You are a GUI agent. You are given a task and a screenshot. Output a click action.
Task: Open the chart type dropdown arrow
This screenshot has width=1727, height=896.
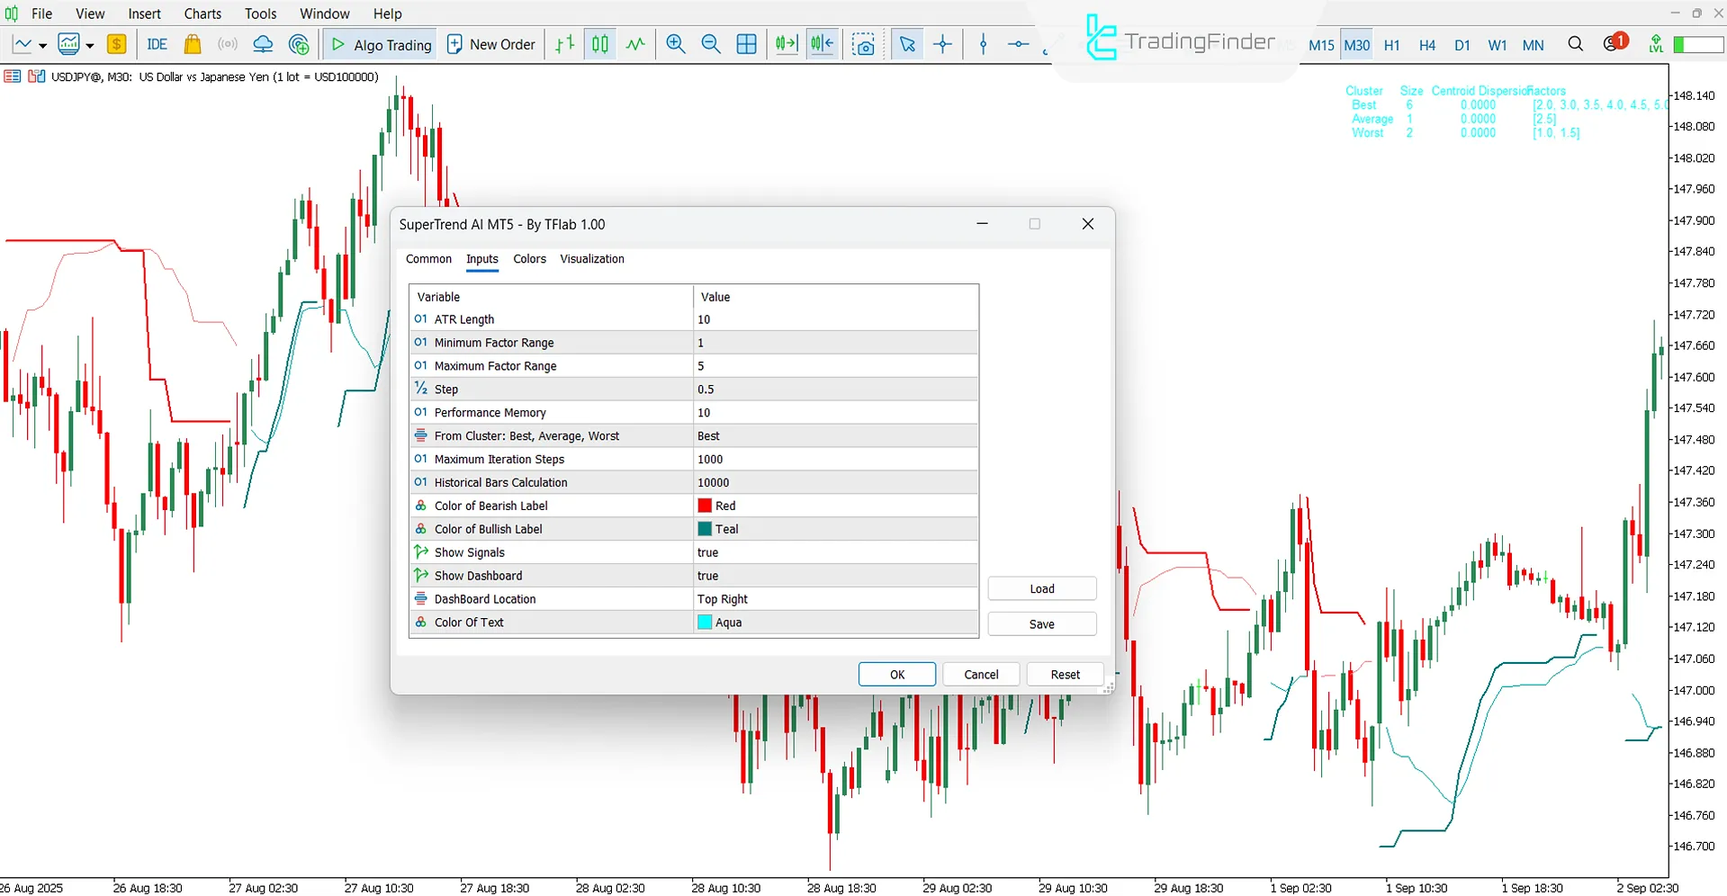pyautogui.click(x=41, y=43)
